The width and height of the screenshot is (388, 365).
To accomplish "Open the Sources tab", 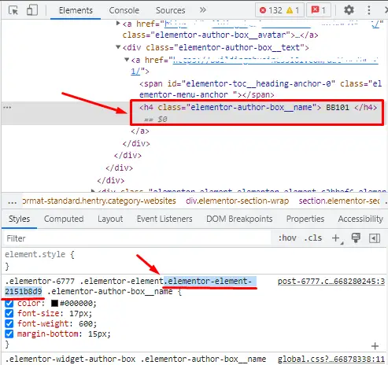I will pos(170,10).
